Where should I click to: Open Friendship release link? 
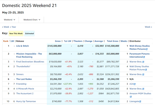(21, 84)
